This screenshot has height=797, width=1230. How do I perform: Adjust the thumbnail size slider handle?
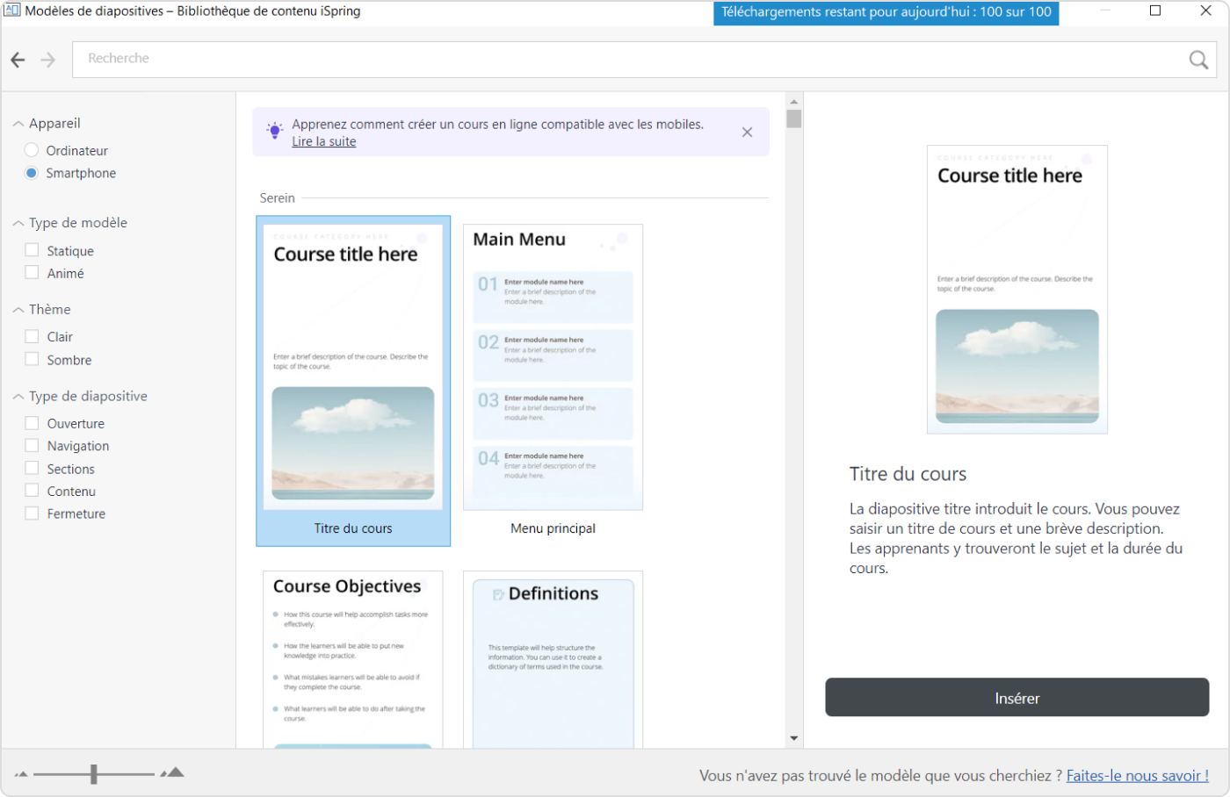[94, 774]
